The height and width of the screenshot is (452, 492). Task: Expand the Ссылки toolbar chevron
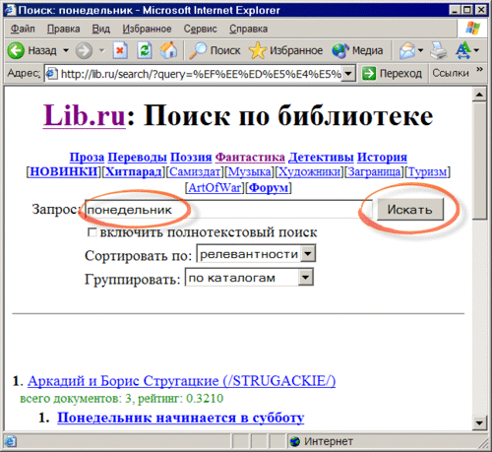[479, 70]
